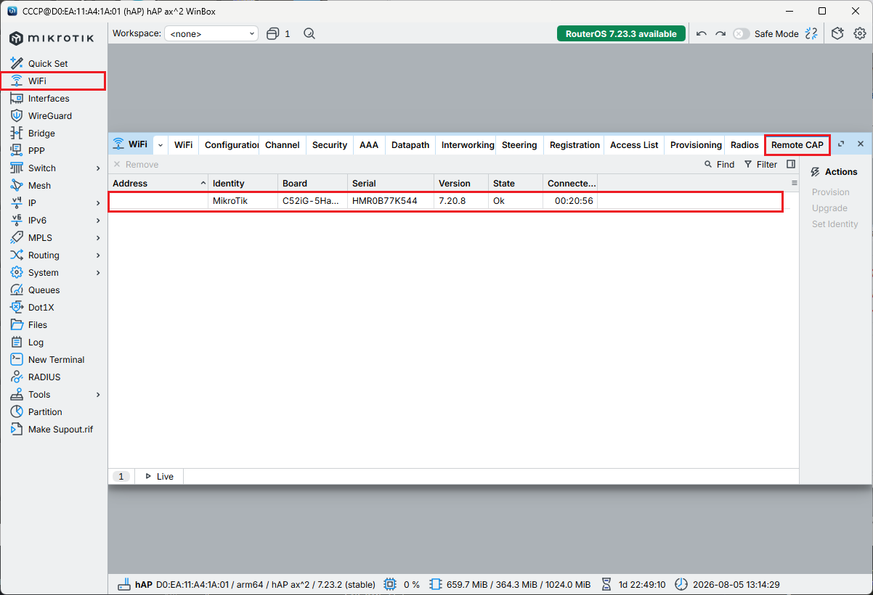Open WireGuard in the sidebar
The height and width of the screenshot is (595, 873).
point(49,116)
